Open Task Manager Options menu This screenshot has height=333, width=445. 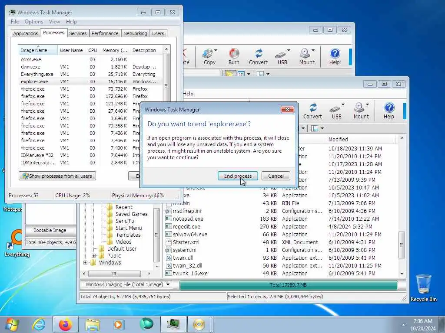pyautogui.click(x=34, y=22)
